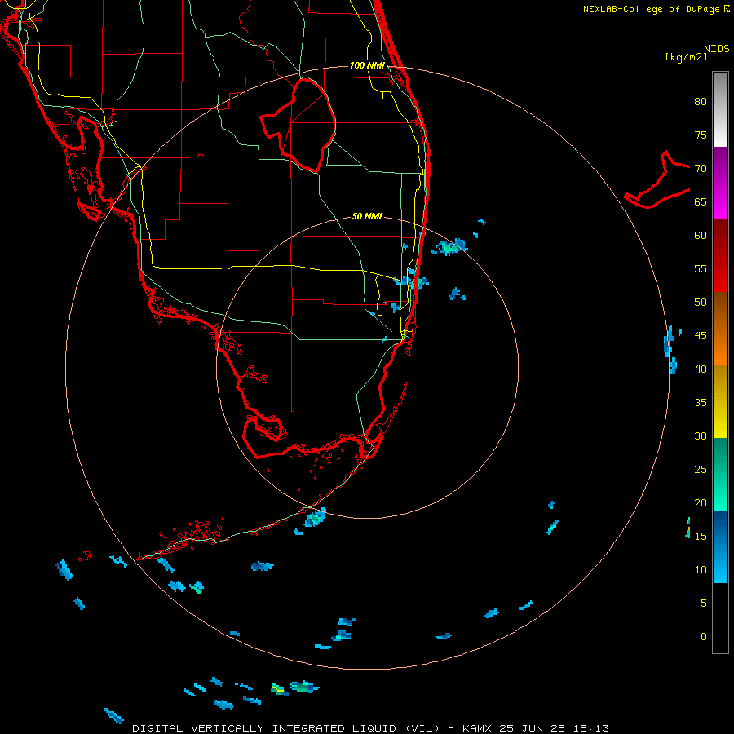Click the 65 value on the color scale
Screen dimensions: 734x734
click(701, 201)
